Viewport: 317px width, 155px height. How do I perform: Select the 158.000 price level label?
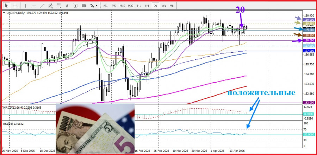pos(309,40)
